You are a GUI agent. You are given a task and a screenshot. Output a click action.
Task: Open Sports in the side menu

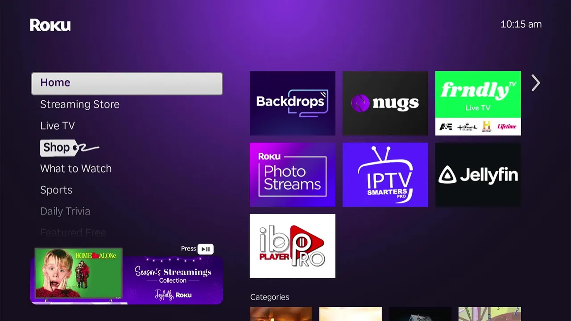56,190
